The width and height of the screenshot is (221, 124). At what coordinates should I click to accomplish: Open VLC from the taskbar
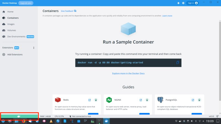pyautogui.click(x=51, y=121)
